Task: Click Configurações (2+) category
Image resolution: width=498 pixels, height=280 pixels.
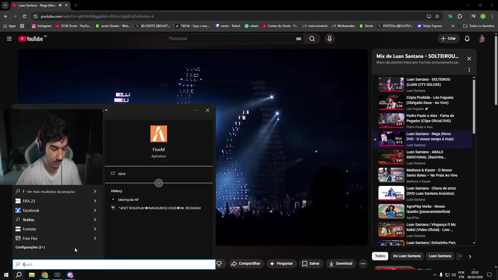Action: [30, 247]
